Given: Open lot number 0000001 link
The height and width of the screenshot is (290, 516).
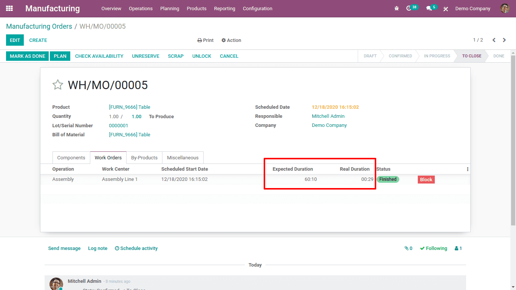Looking at the screenshot, I should pyautogui.click(x=119, y=126).
